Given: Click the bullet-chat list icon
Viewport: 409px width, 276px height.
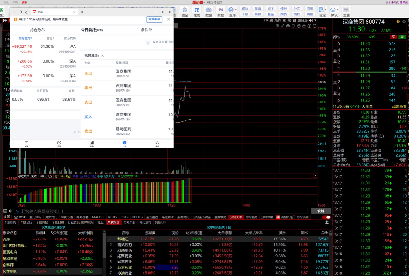Looking at the screenshot, I should click(x=5, y=211).
